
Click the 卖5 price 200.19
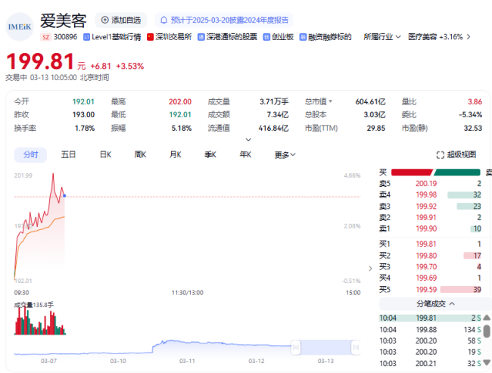click(426, 184)
